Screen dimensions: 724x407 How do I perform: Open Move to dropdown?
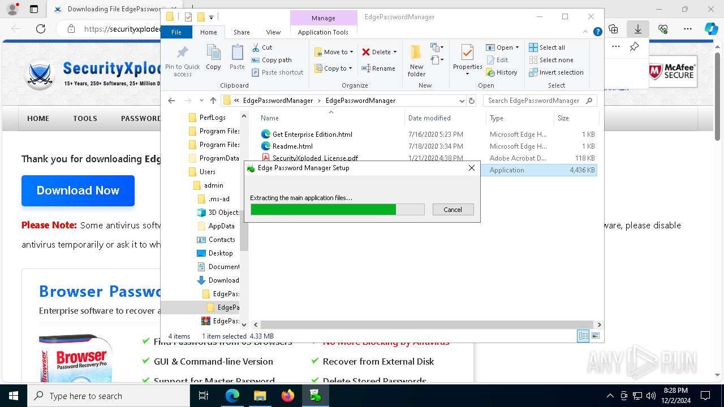click(334, 52)
